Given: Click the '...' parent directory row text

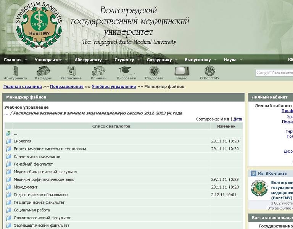Looking at the screenshot, I should tap(16, 134).
